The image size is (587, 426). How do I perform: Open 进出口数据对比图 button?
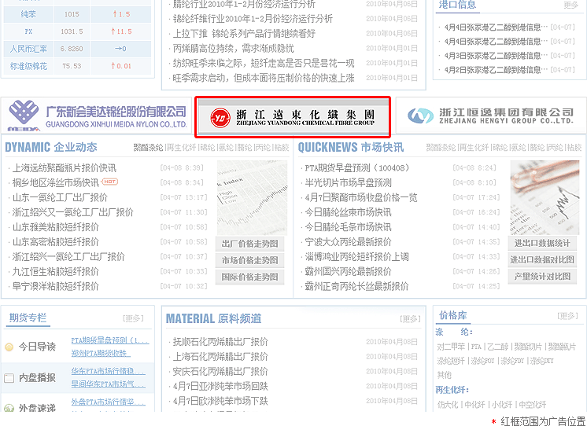(x=542, y=259)
